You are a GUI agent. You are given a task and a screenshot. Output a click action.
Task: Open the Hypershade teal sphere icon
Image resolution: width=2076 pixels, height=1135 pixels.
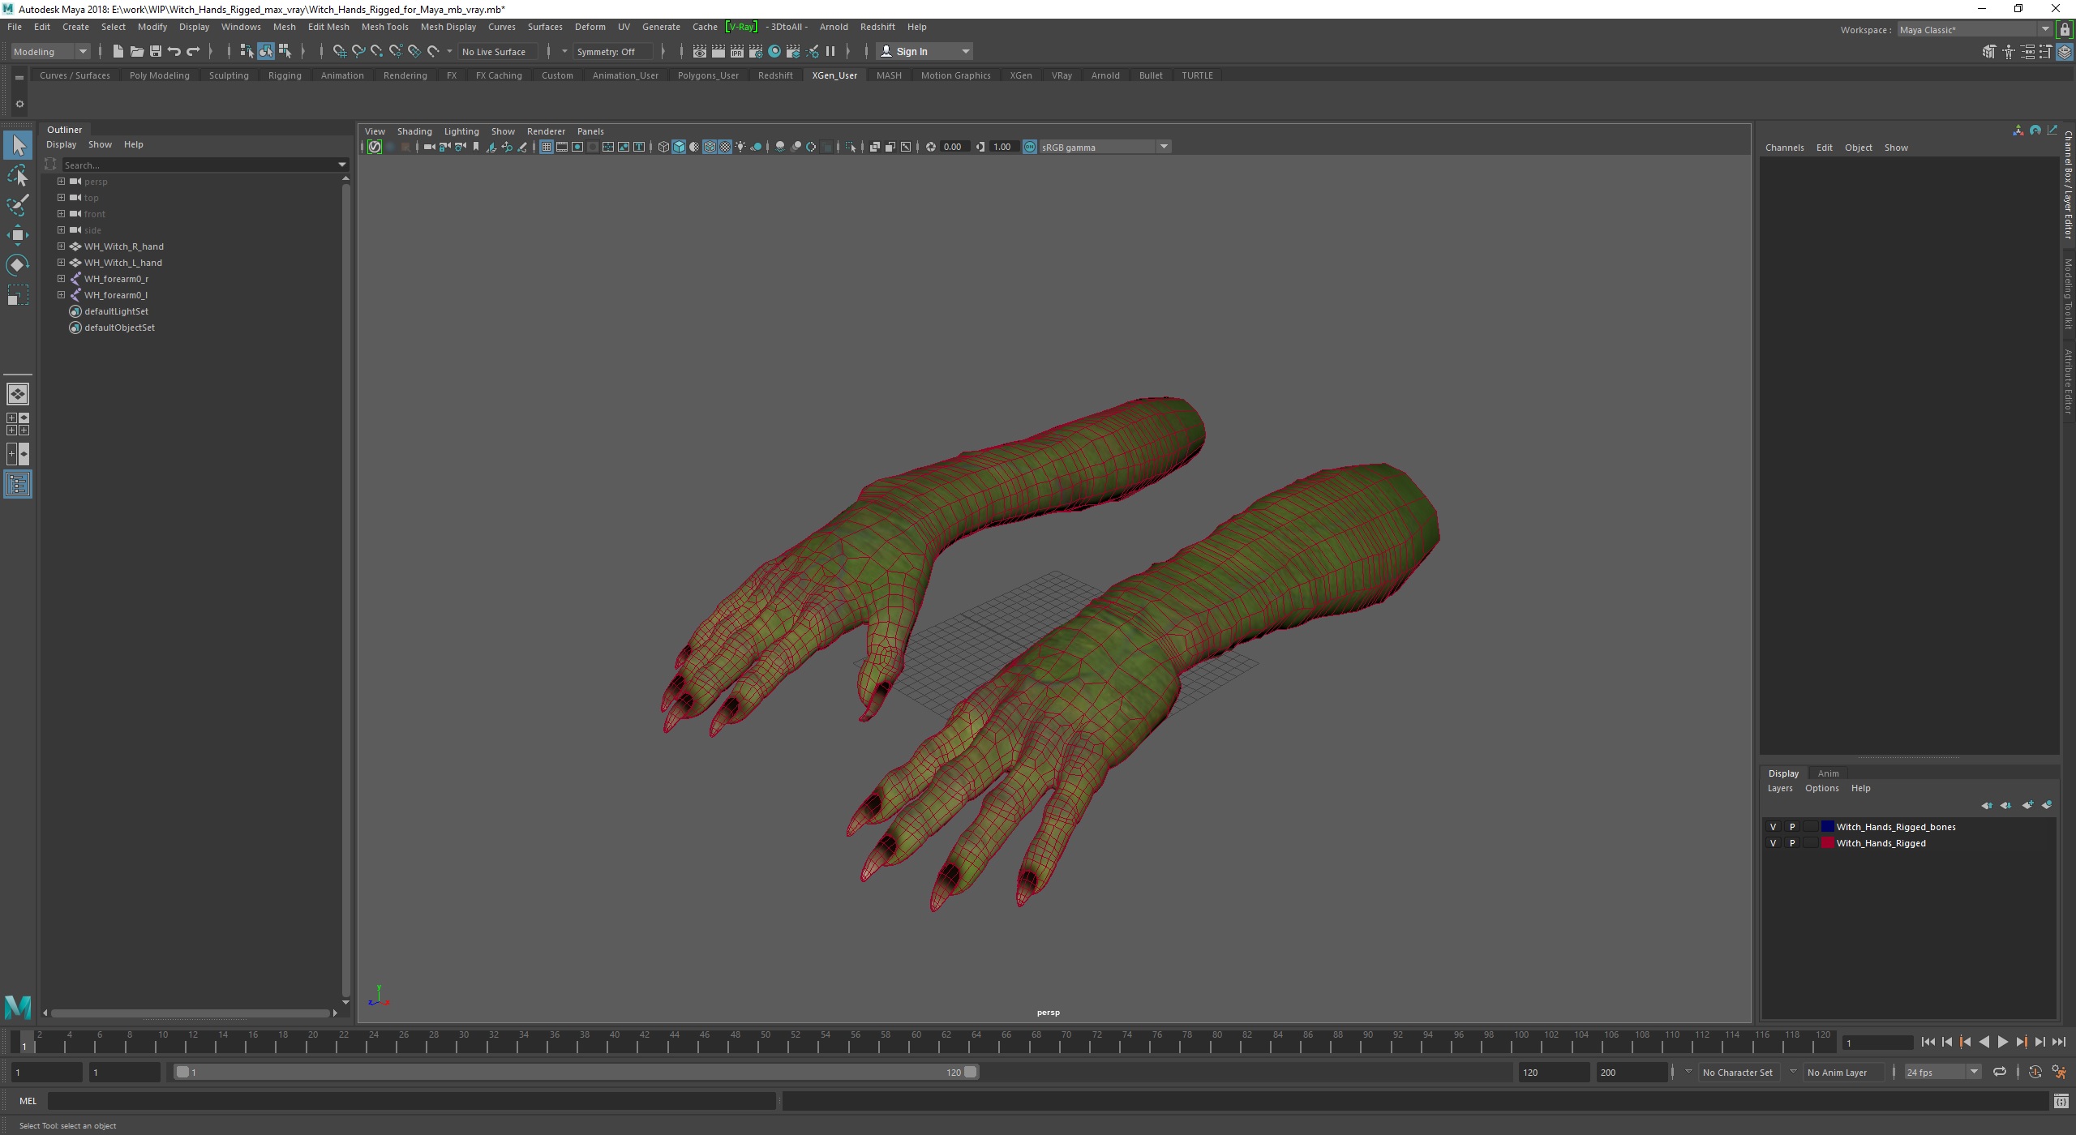pyautogui.click(x=774, y=51)
